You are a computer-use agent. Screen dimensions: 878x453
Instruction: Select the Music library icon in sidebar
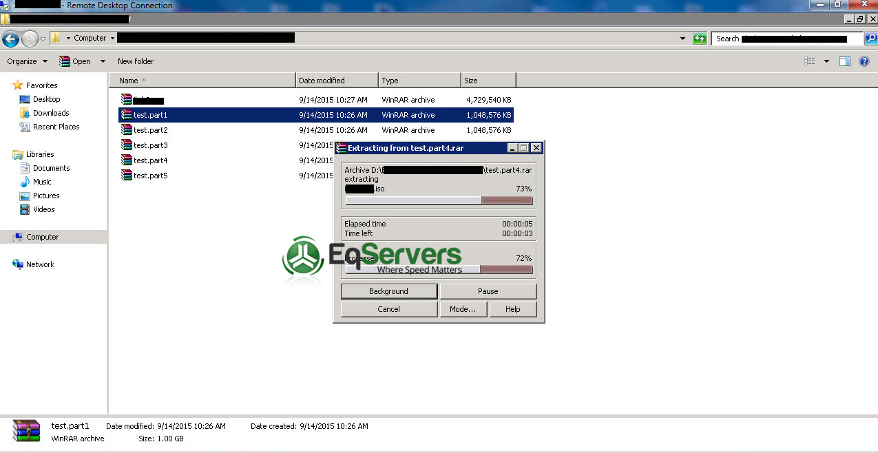click(25, 182)
